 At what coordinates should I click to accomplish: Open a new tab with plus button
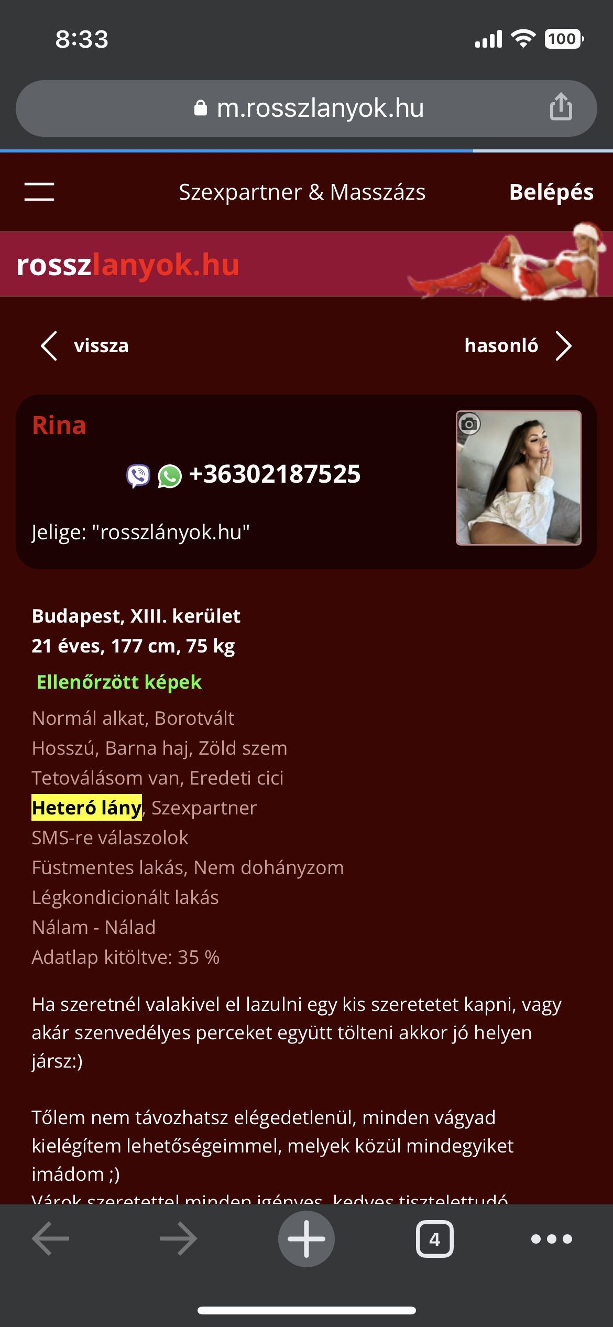(306, 1238)
